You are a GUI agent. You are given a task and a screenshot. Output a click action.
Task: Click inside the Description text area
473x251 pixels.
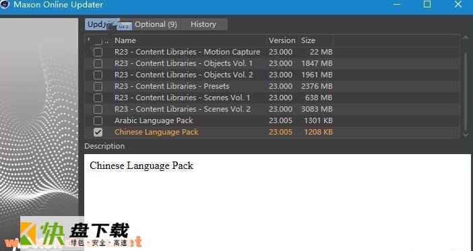tap(277, 202)
